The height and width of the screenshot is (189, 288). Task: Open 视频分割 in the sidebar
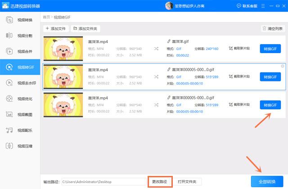click(20, 36)
